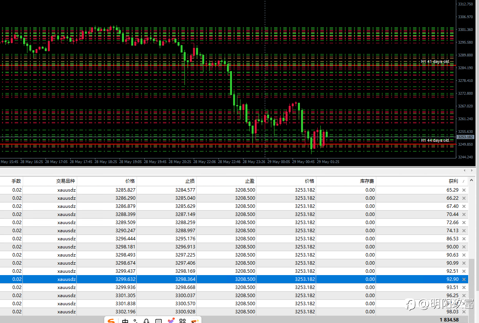Open the skin shirt icon in IME bar
The image size is (479, 323).
coord(171,321)
